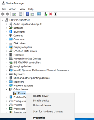94x120 pixels.
Task: Click the Imaging devices icon
Action: pyautogui.click(x=11, y=66)
